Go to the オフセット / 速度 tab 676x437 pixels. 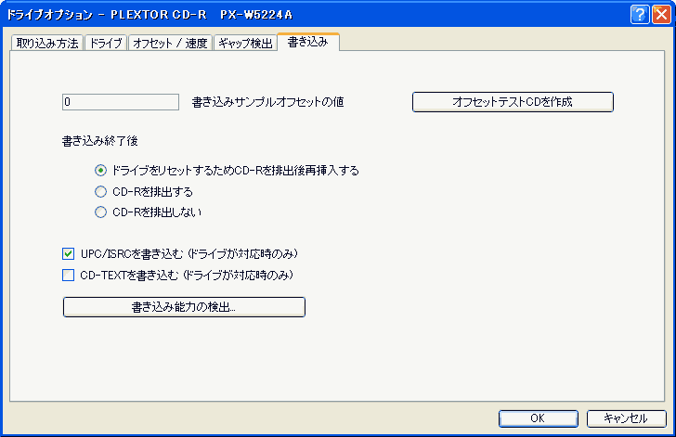coord(170,43)
